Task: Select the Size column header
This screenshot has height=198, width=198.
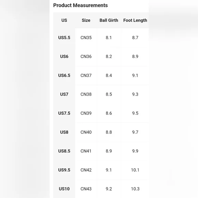Action: (86, 20)
